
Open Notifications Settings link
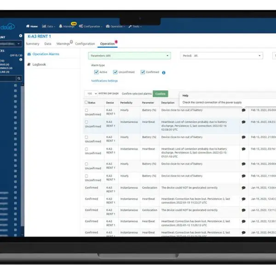[x=104, y=81]
